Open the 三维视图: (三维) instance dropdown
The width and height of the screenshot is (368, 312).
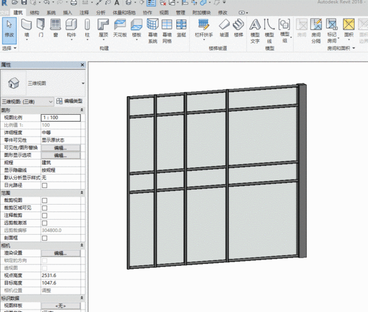coord(27,102)
